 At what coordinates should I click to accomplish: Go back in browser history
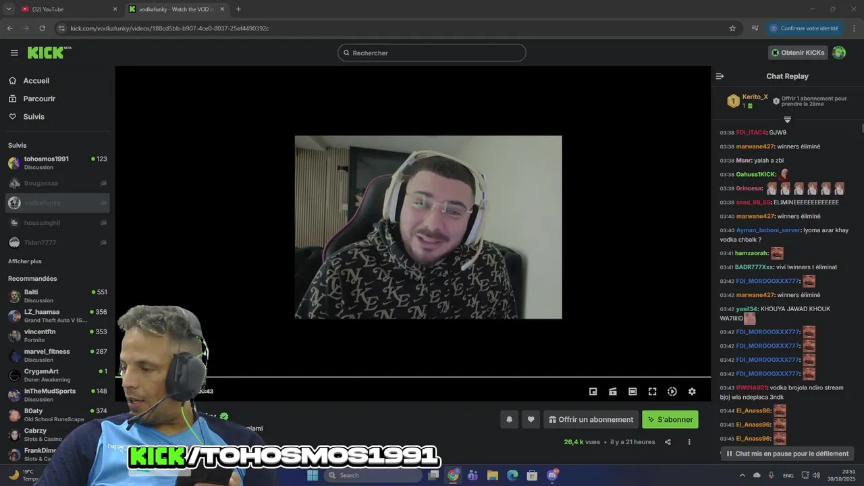pos(9,28)
